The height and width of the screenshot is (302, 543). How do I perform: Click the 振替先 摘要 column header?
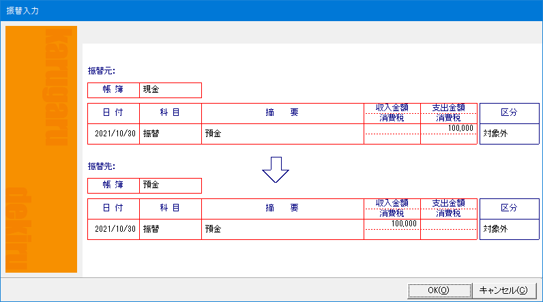click(282, 208)
